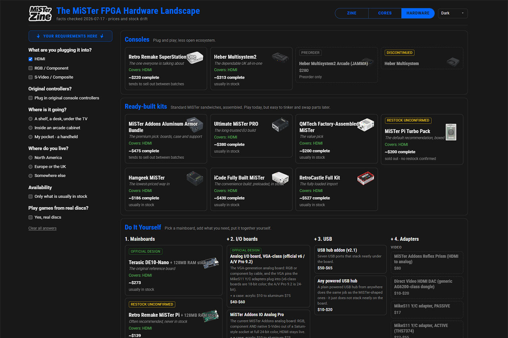Click the Consoles section heading

pyautogui.click(x=137, y=40)
